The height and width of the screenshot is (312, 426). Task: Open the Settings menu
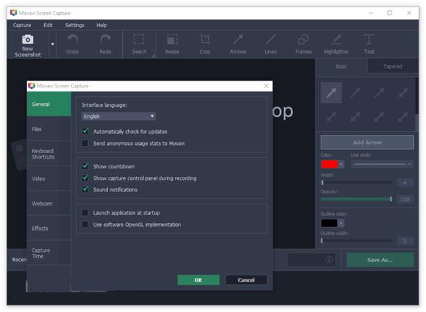(75, 25)
